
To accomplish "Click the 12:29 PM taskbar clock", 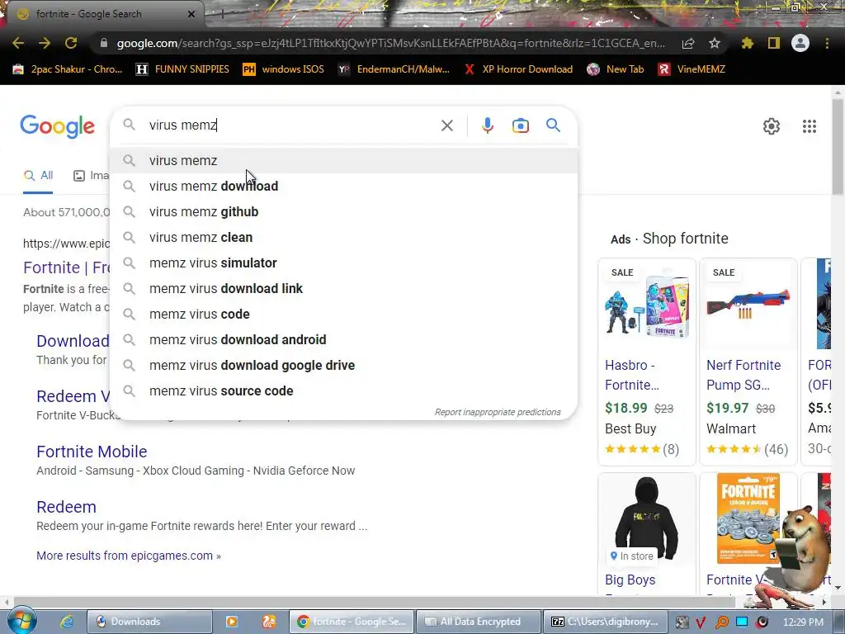I will pyautogui.click(x=802, y=622).
